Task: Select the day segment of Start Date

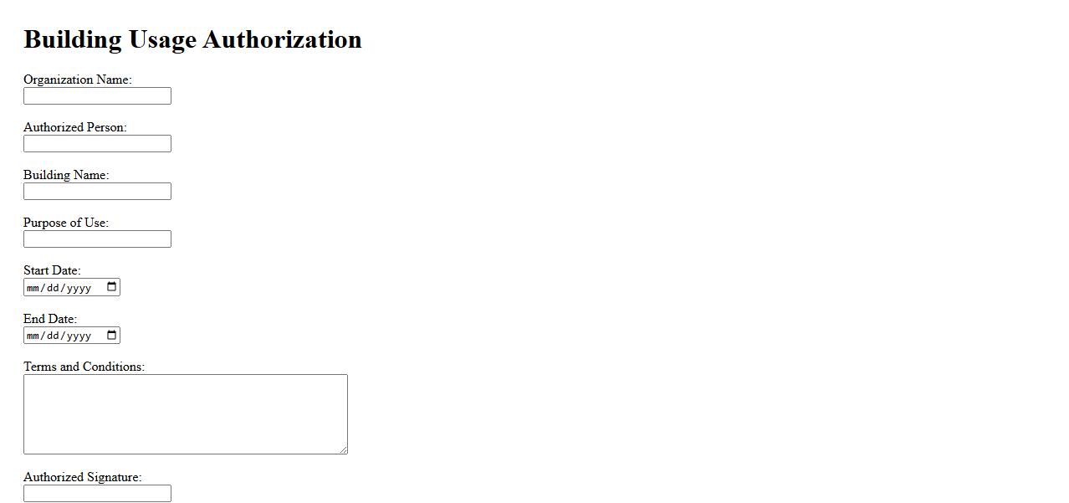Action: [53, 288]
